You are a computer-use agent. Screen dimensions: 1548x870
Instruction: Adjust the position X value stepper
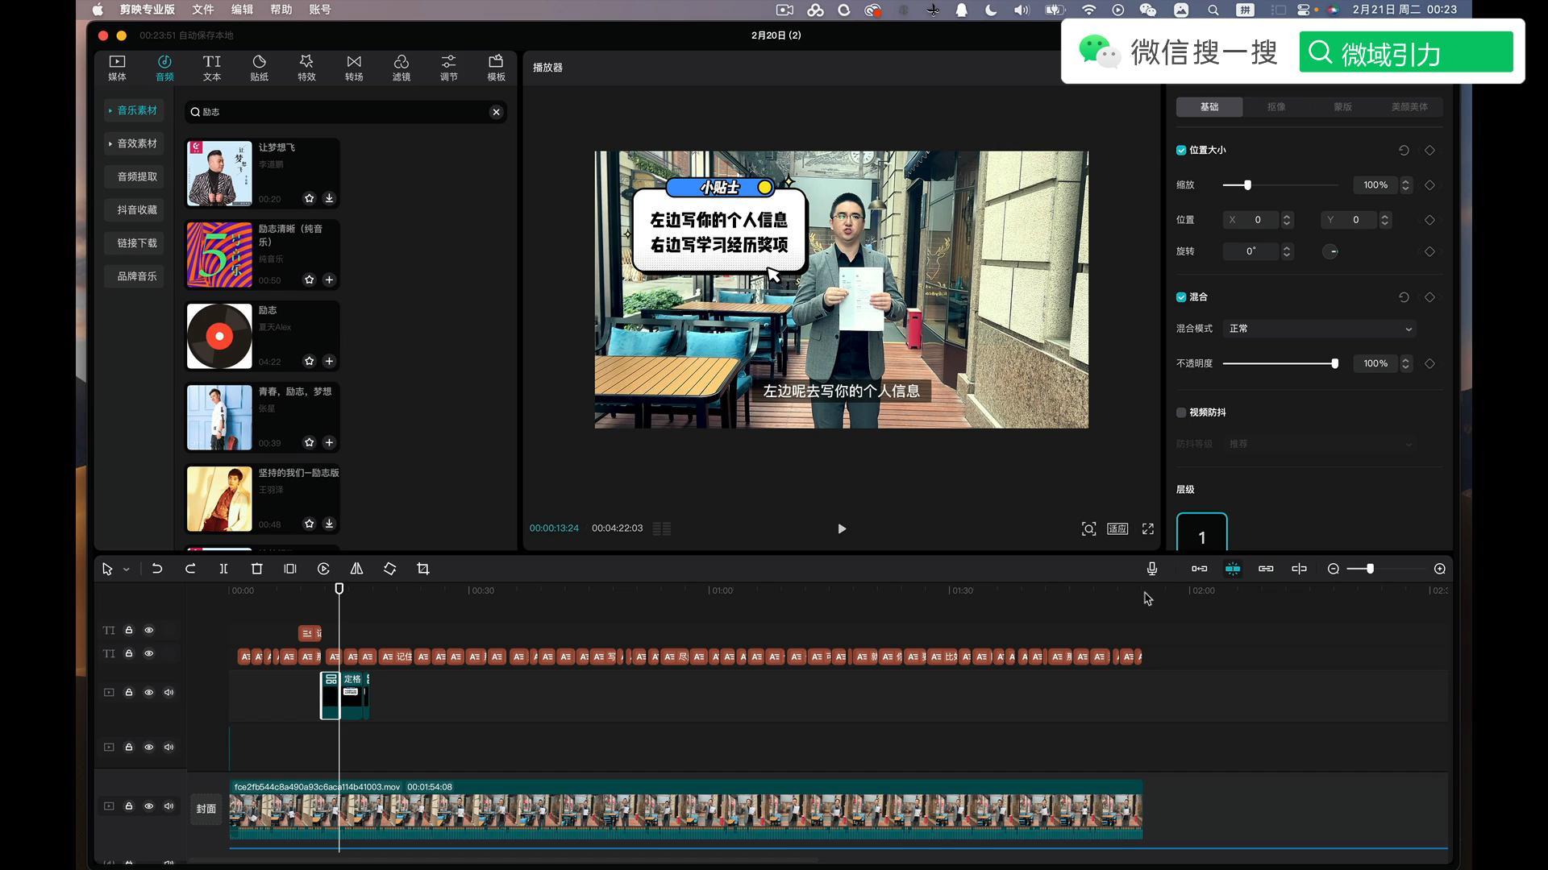1287,220
